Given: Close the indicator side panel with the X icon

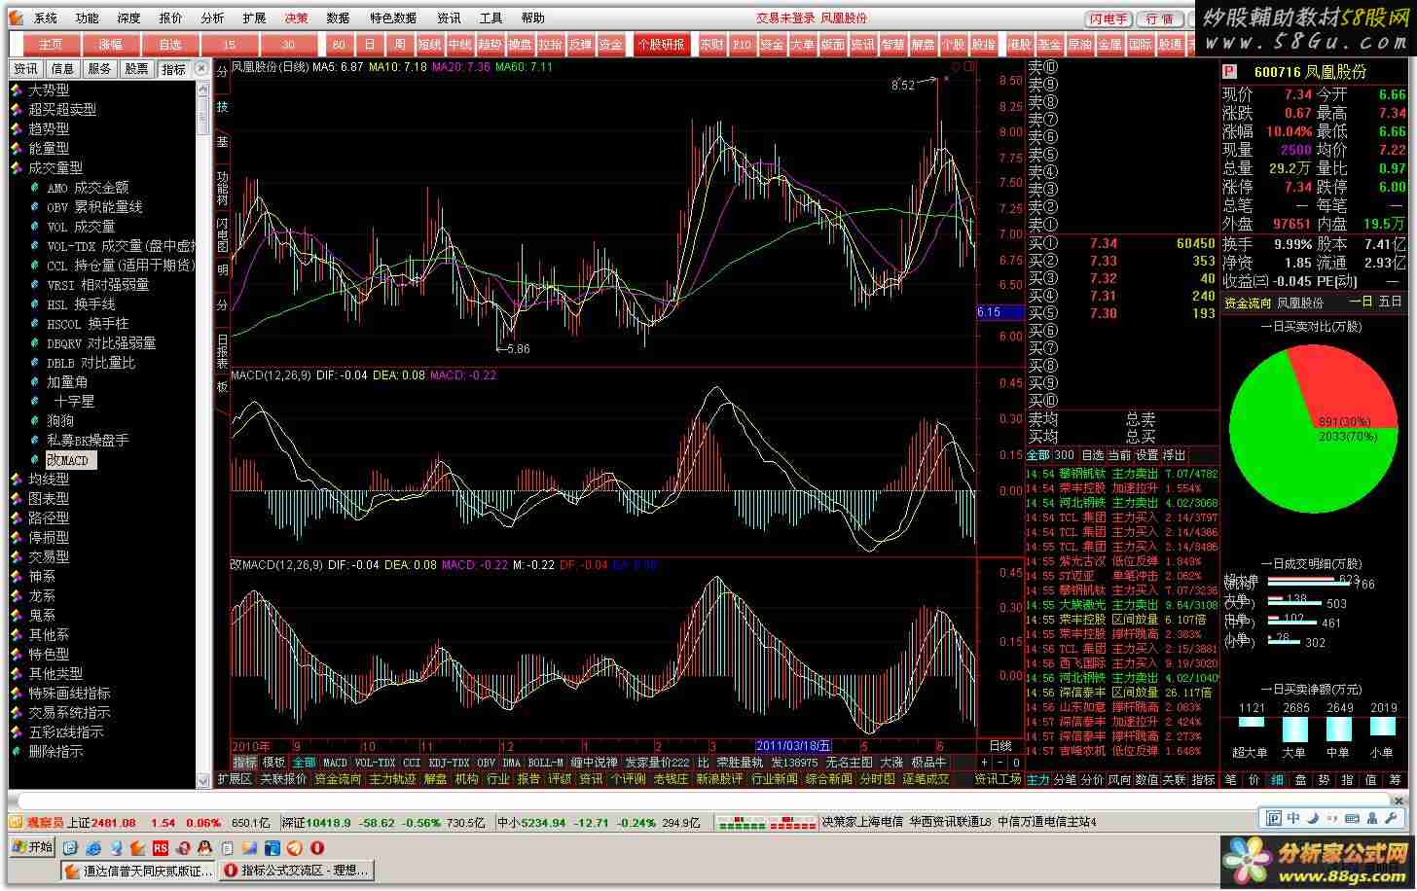Looking at the screenshot, I should pyautogui.click(x=201, y=68).
